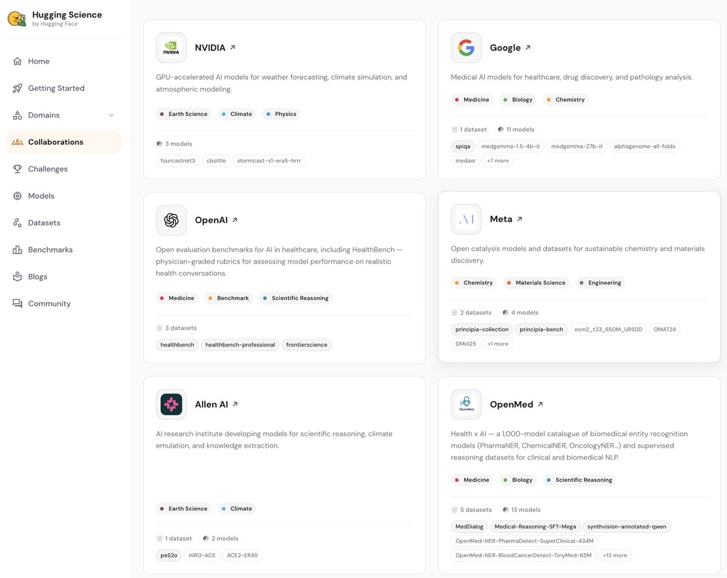
Task: Open OpenMed-NER-PharmaDetect-SuperClinical-434M chip
Action: [525, 540]
